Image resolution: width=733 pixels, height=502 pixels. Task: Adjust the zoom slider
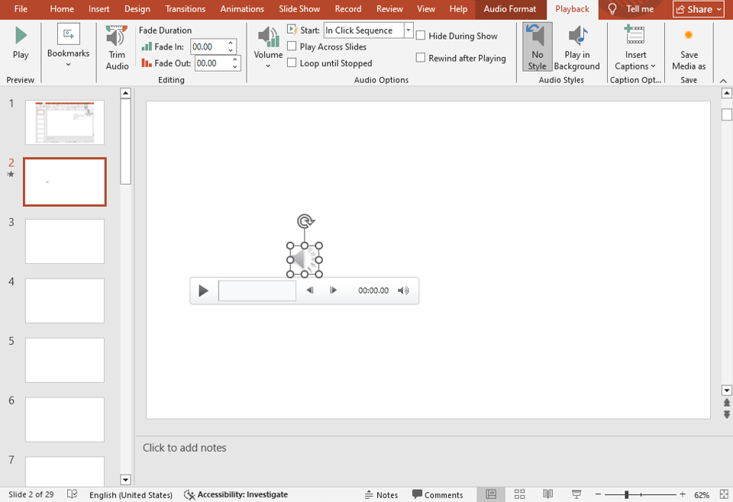pyautogui.click(x=628, y=494)
